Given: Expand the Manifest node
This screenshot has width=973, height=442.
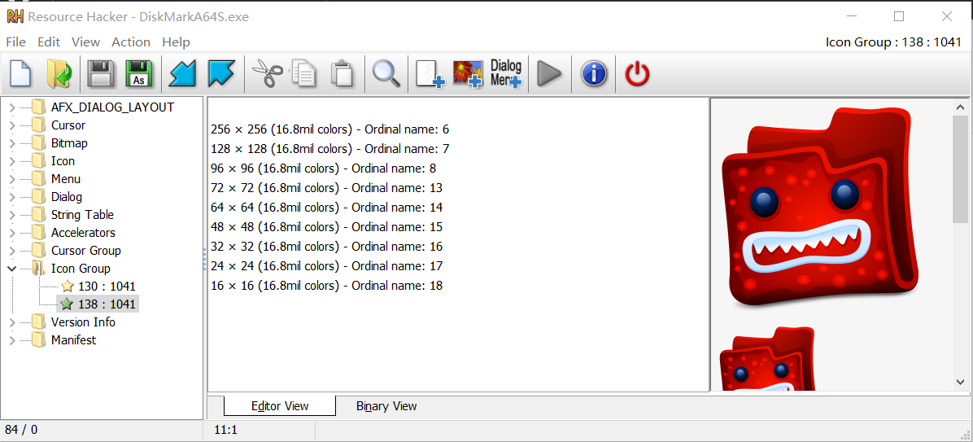Looking at the screenshot, I should point(12,340).
